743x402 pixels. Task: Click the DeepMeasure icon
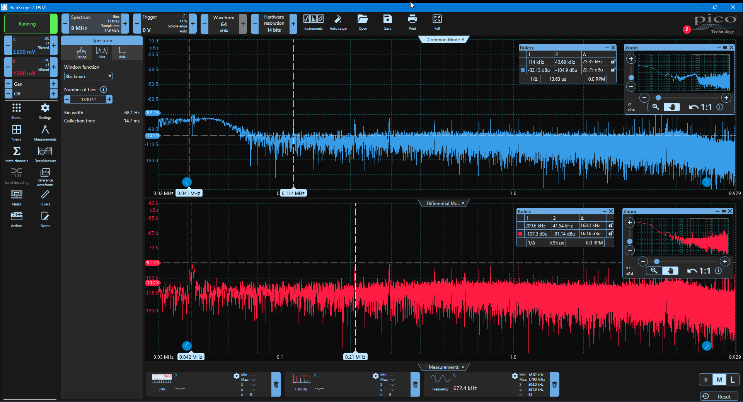point(45,154)
